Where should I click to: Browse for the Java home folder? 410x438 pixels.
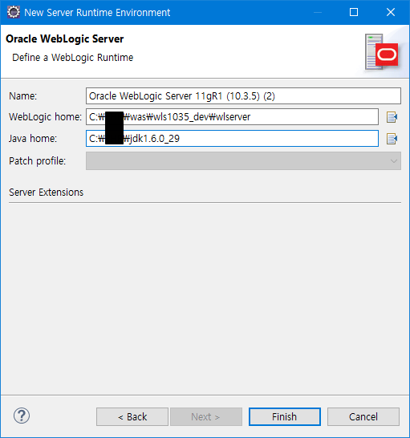392,139
